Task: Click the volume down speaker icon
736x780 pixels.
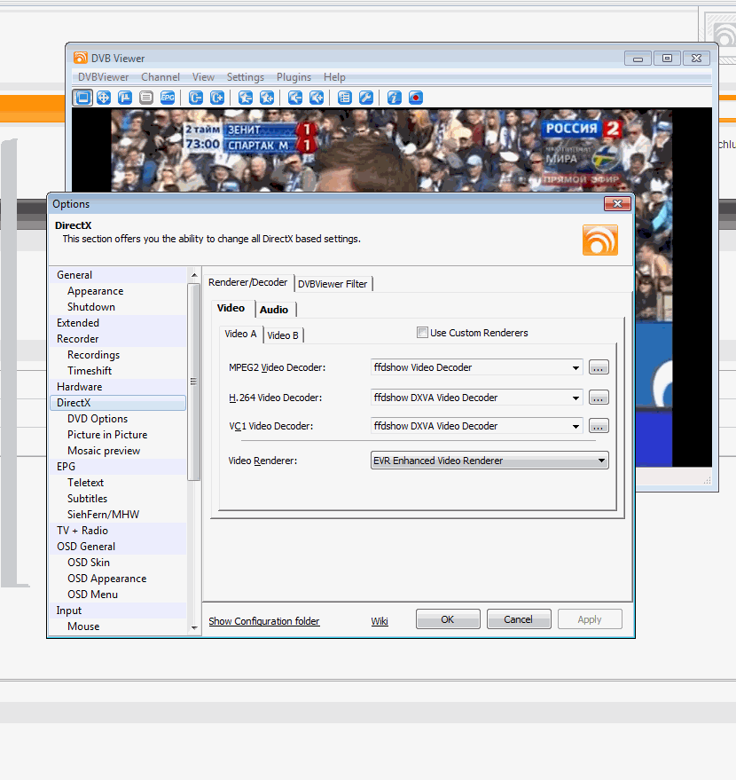Action: [294, 98]
